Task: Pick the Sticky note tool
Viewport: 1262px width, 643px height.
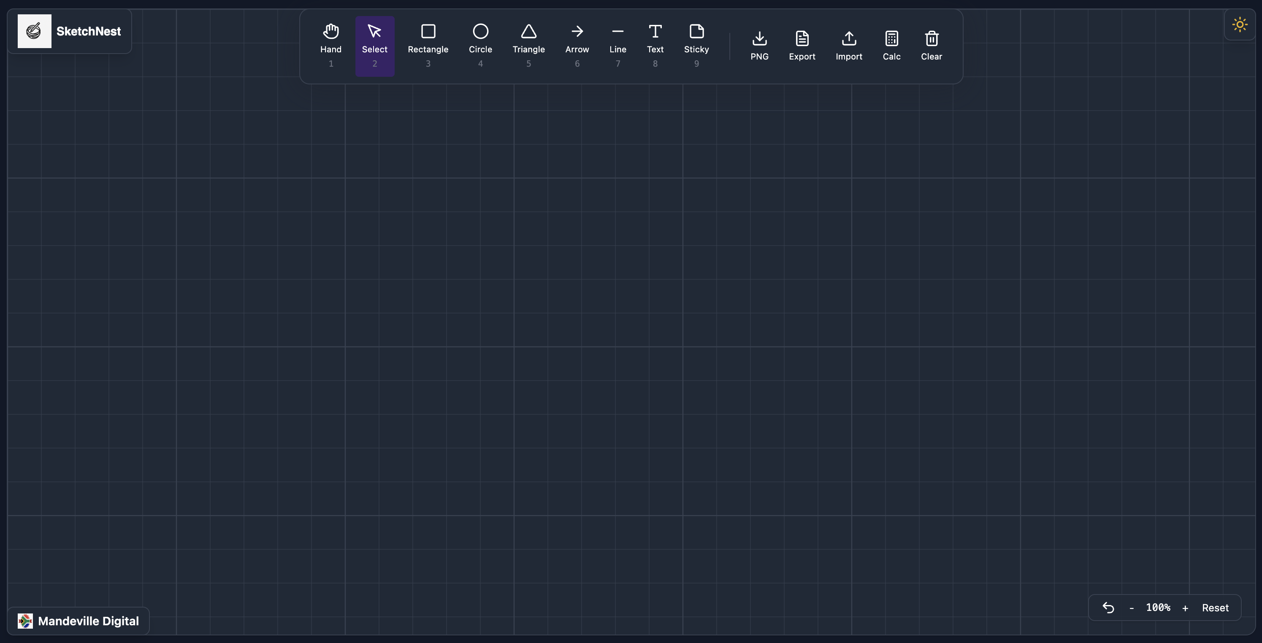Action: point(696,45)
